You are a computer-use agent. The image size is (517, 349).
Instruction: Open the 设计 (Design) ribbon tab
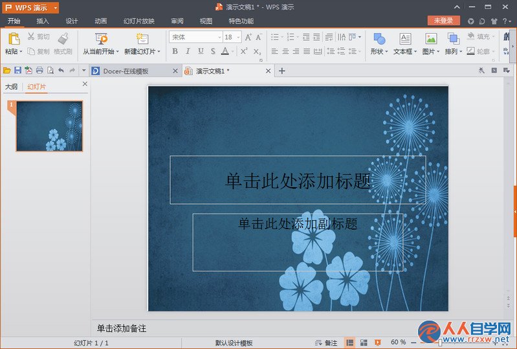pos(72,21)
